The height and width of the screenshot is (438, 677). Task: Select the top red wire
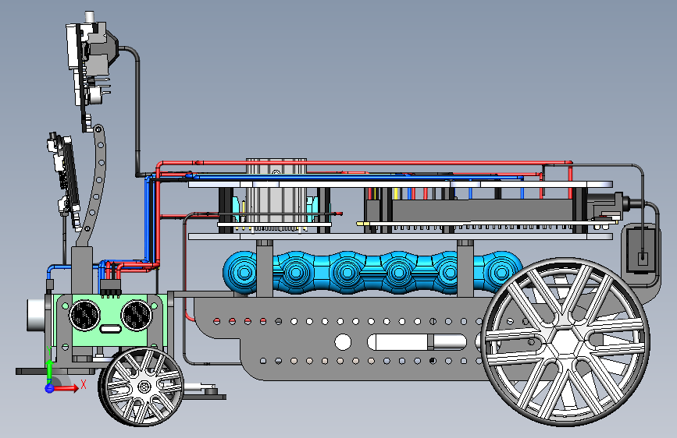click(364, 163)
